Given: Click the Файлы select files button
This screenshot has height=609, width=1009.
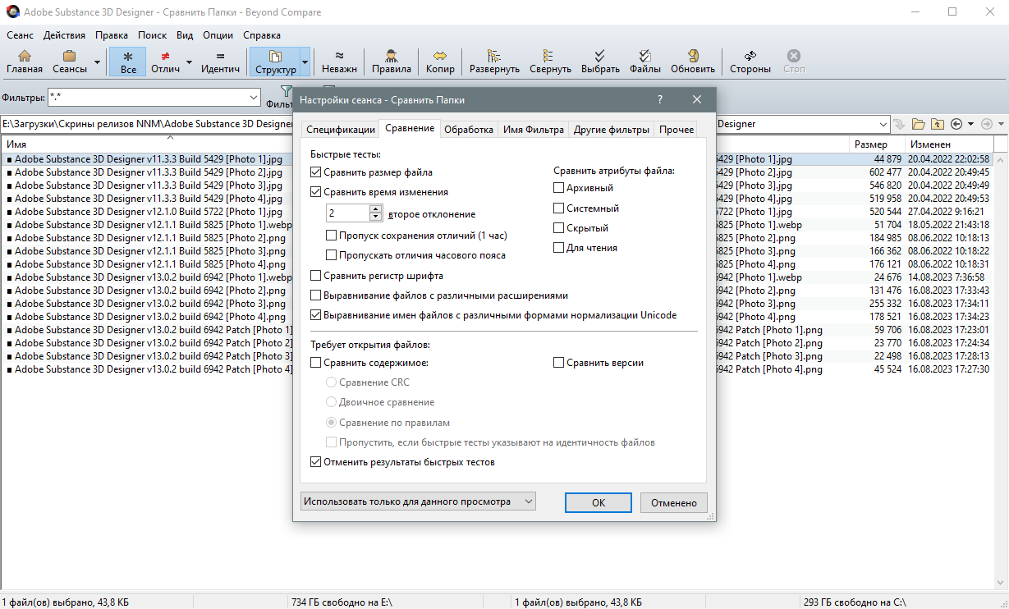Looking at the screenshot, I should coord(645,62).
